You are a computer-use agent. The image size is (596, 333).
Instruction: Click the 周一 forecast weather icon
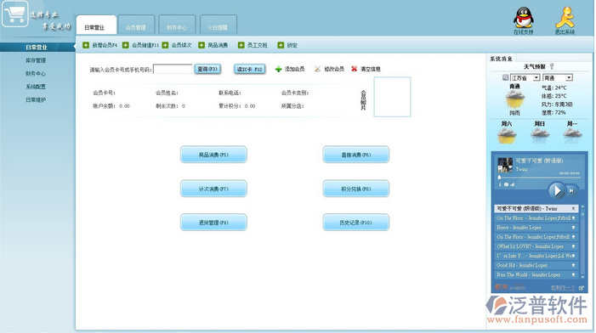point(572,136)
